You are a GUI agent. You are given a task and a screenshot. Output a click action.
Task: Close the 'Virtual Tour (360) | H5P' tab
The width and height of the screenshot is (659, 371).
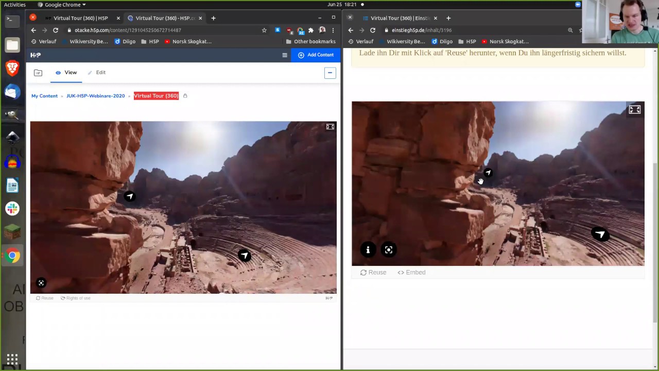tap(118, 18)
